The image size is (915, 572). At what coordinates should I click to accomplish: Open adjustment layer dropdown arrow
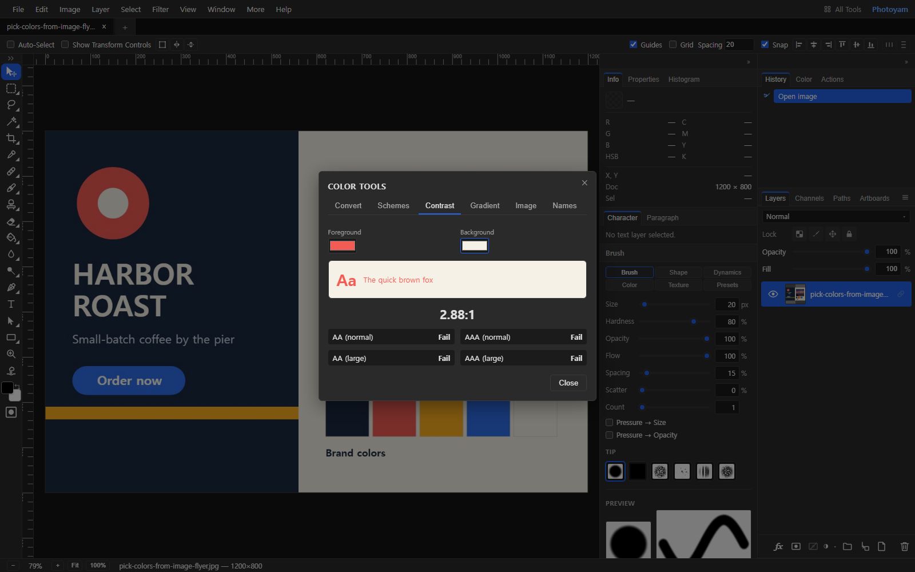(835, 547)
